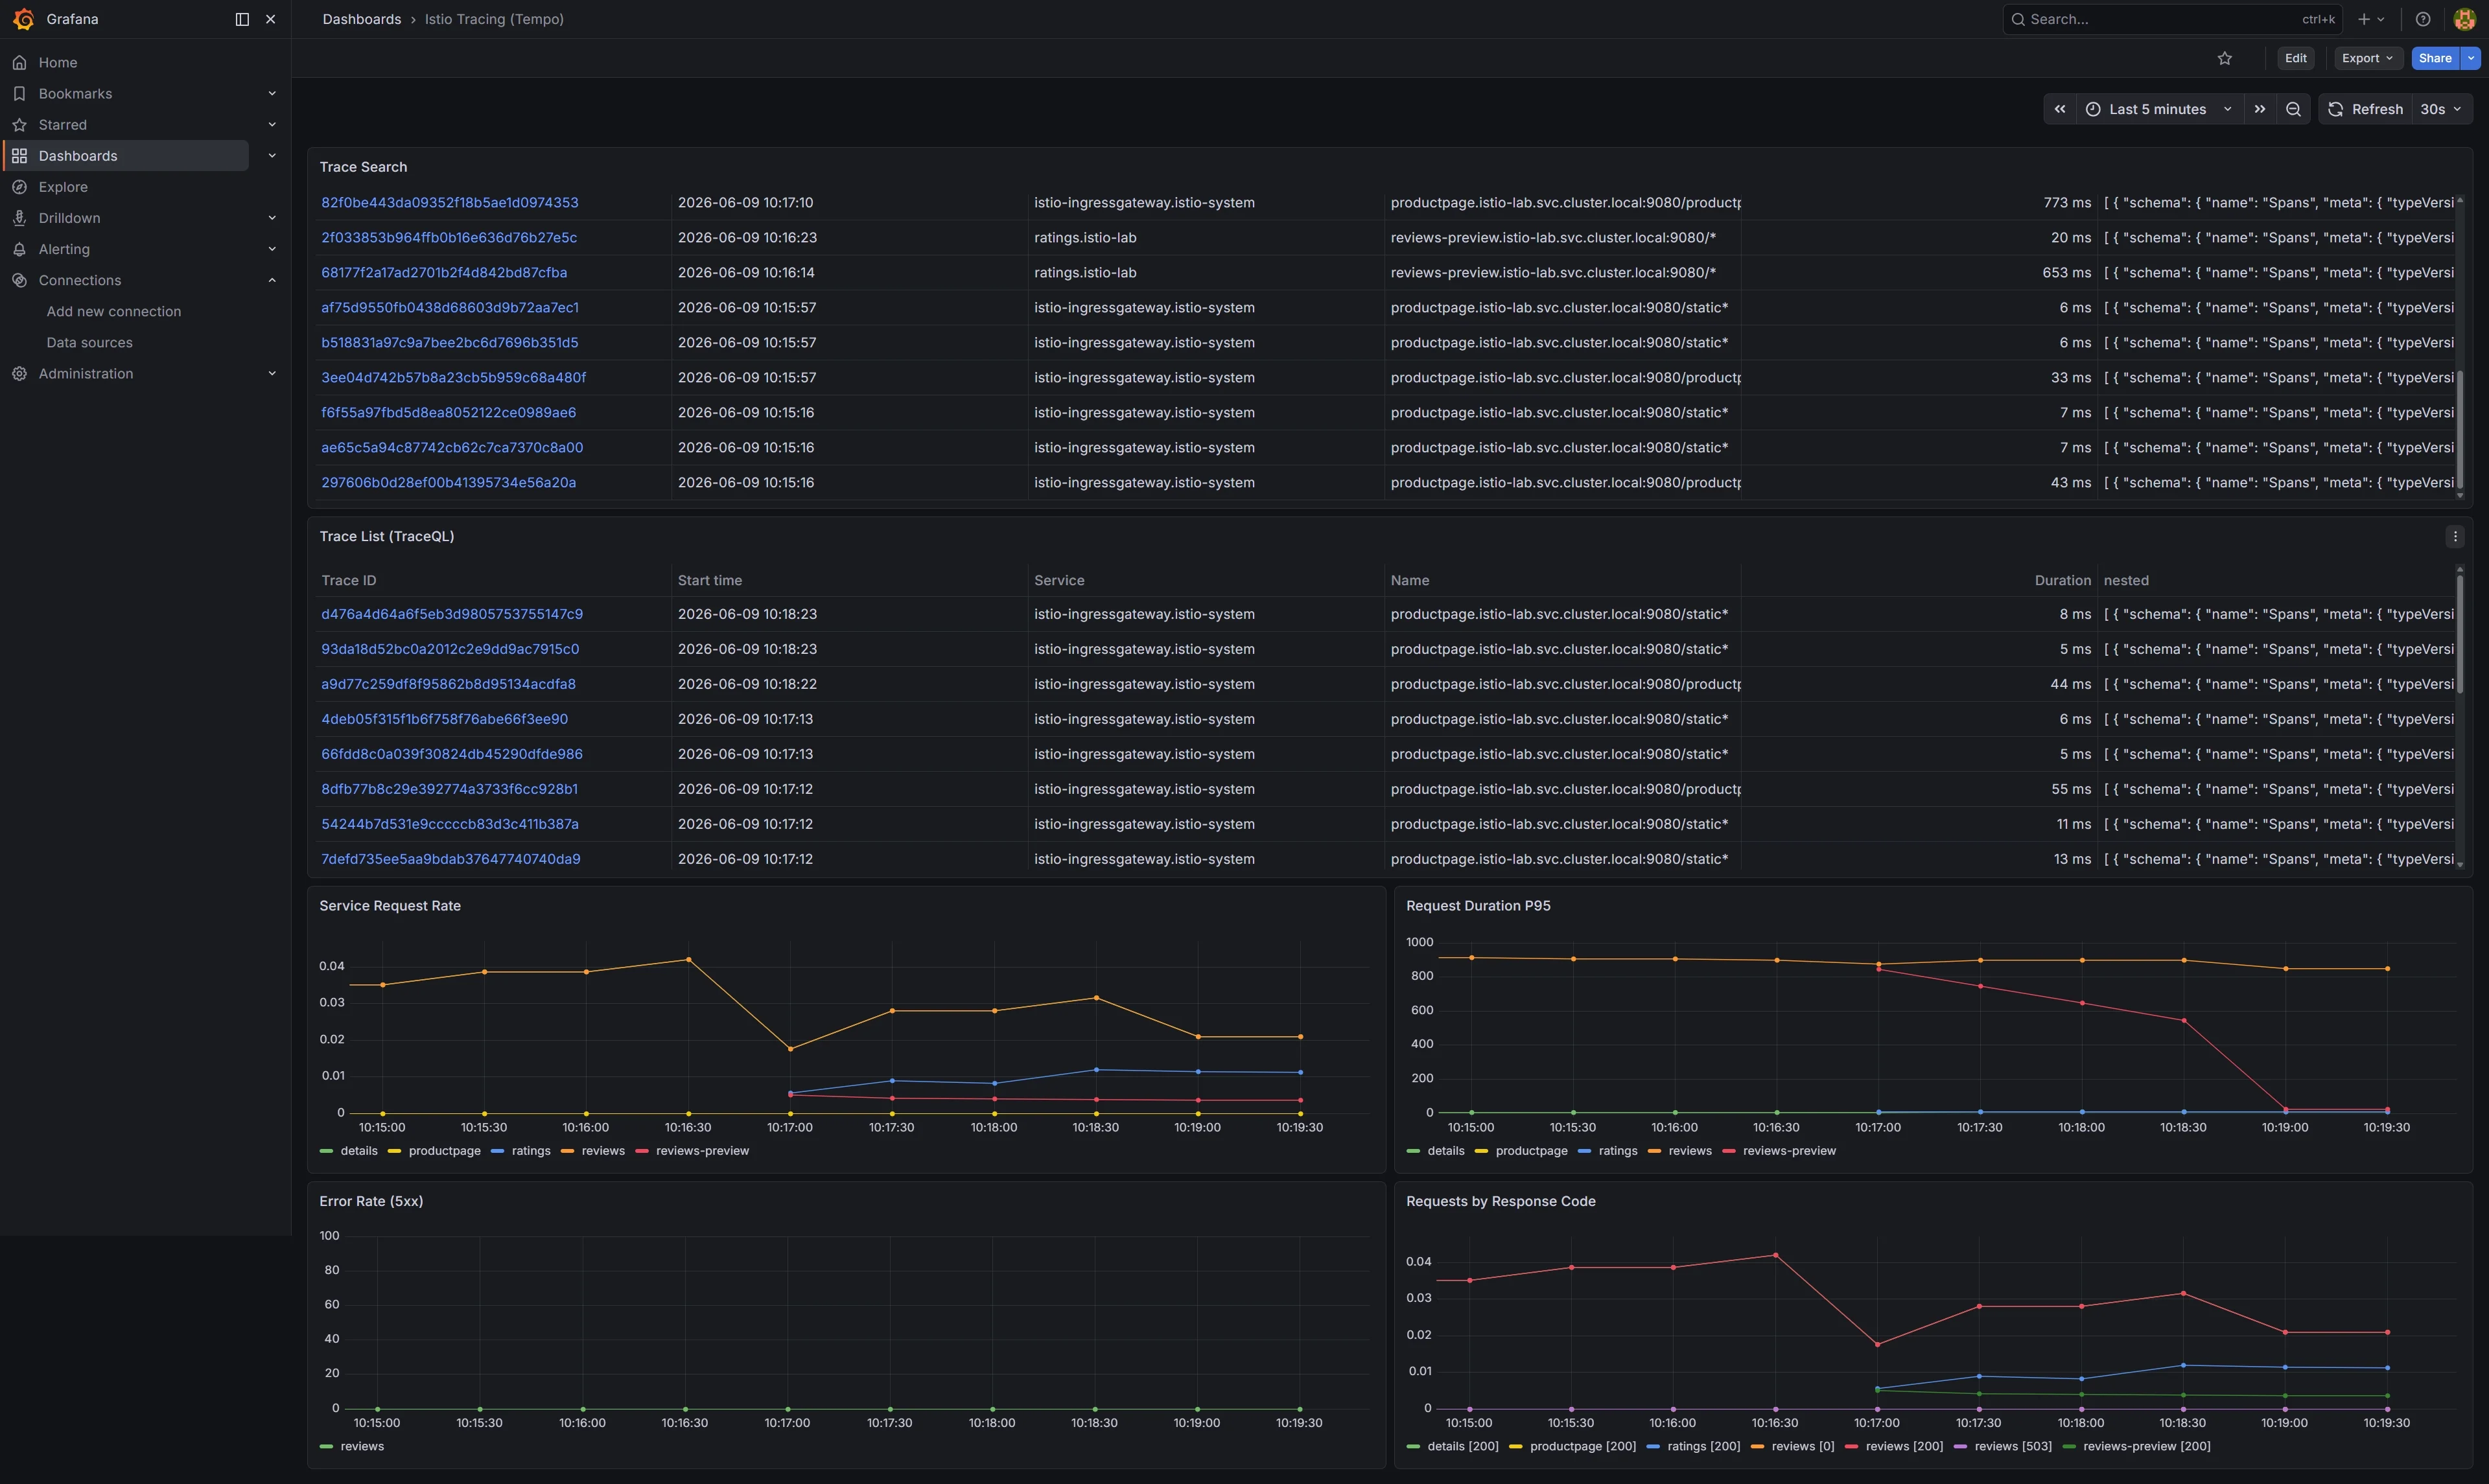Shift time range forwards
This screenshot has height=1484, width=2489.
2260,109
